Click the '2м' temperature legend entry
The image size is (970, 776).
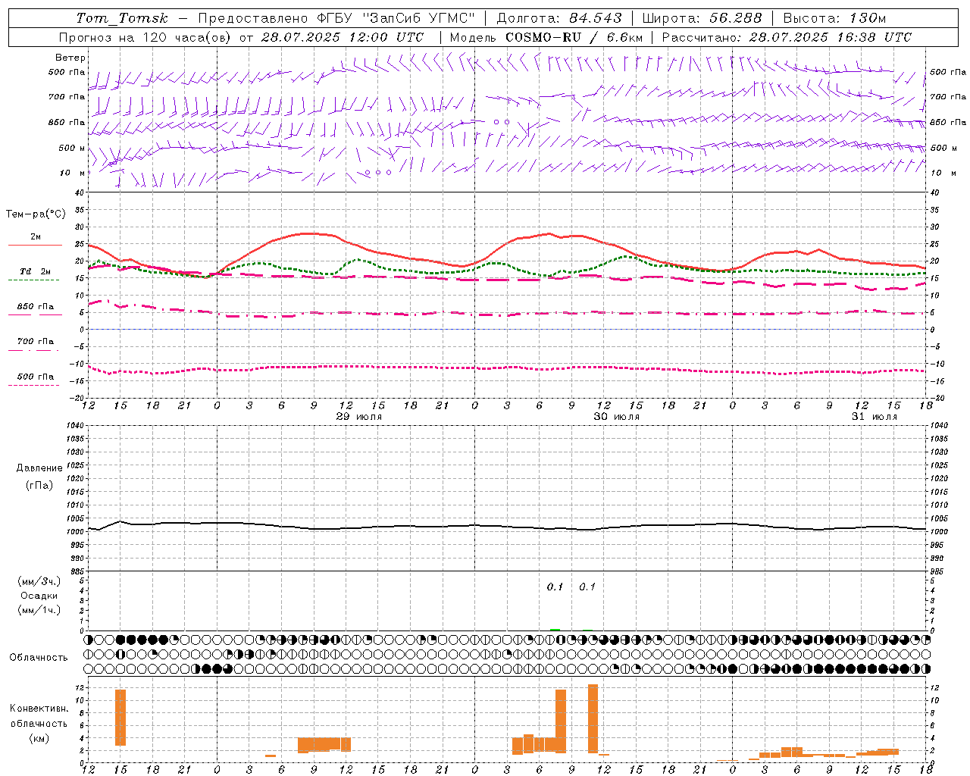[36, 236]
